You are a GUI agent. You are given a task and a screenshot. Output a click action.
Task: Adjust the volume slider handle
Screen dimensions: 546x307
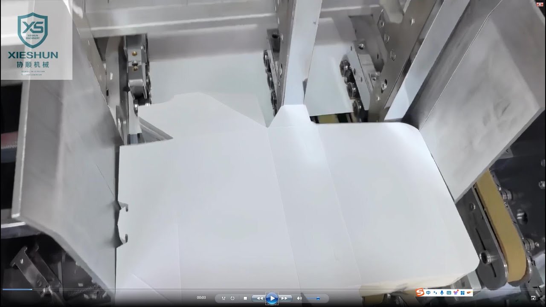point(318,298)
